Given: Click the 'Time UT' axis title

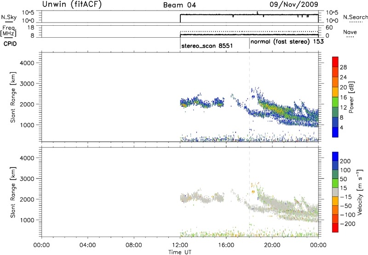Looking at the screenshot, I should (x=180, y=252).
